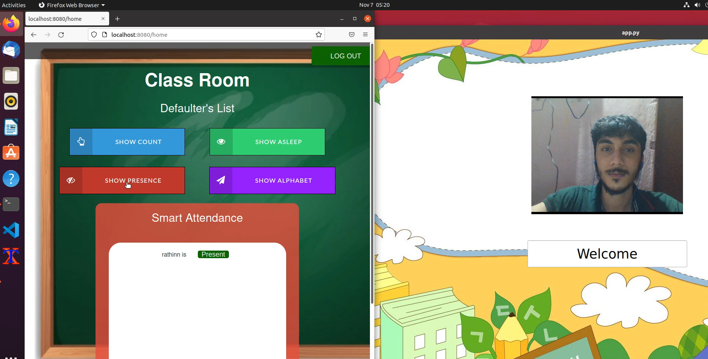Open the Help icon in the dock

[11, 179]
